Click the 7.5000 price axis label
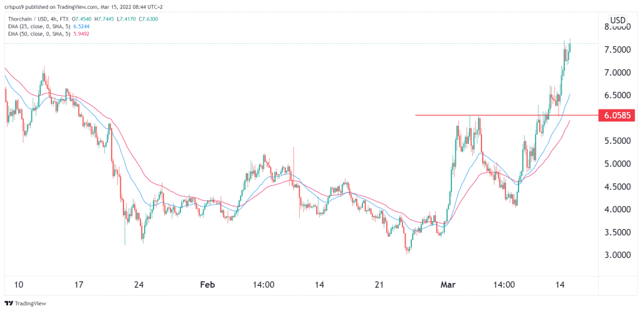642x311 pixels. (618, 50)
